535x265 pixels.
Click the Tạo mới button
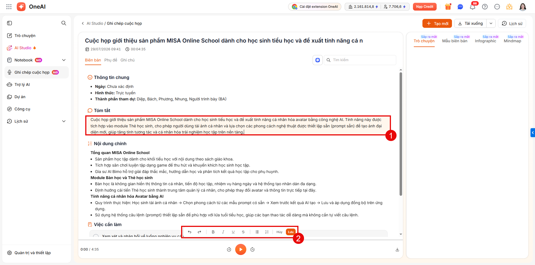(x=437, y=23)
